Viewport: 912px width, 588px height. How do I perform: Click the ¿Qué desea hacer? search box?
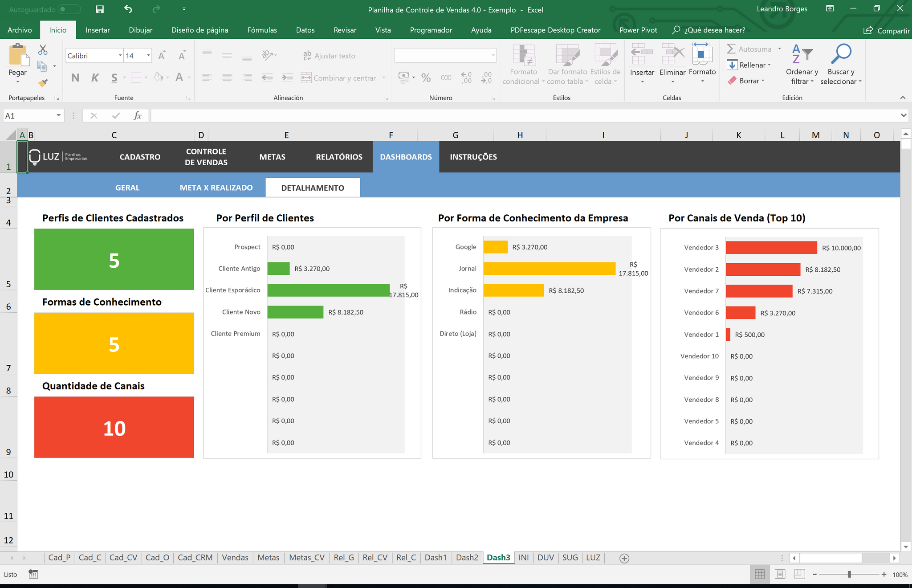click(709, 30)
